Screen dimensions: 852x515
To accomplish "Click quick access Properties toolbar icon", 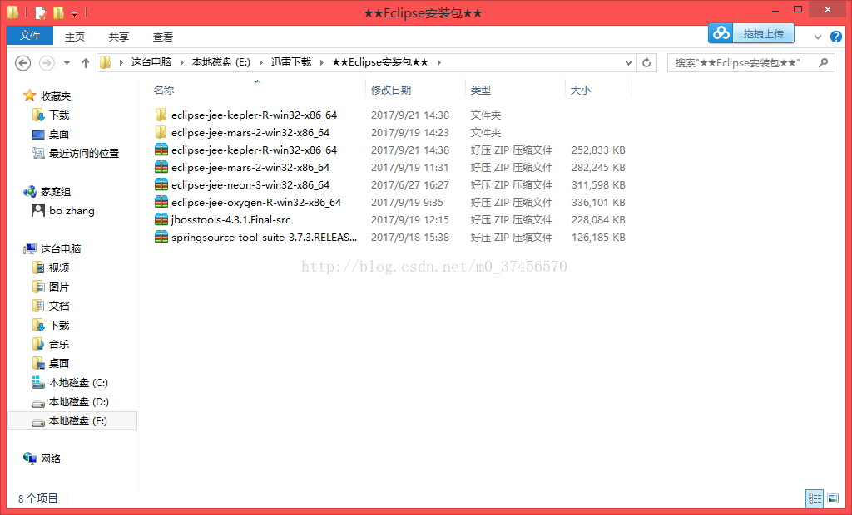I will (x=40, y=12).
